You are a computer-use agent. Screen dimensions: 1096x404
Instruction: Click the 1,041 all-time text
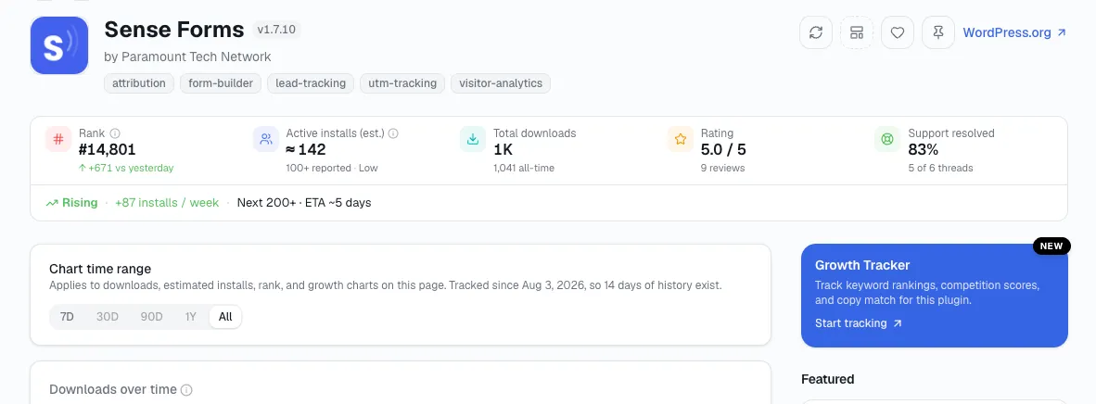(x=524, y=168)
